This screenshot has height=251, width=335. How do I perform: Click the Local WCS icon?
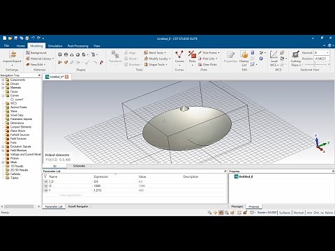[274, 54]
